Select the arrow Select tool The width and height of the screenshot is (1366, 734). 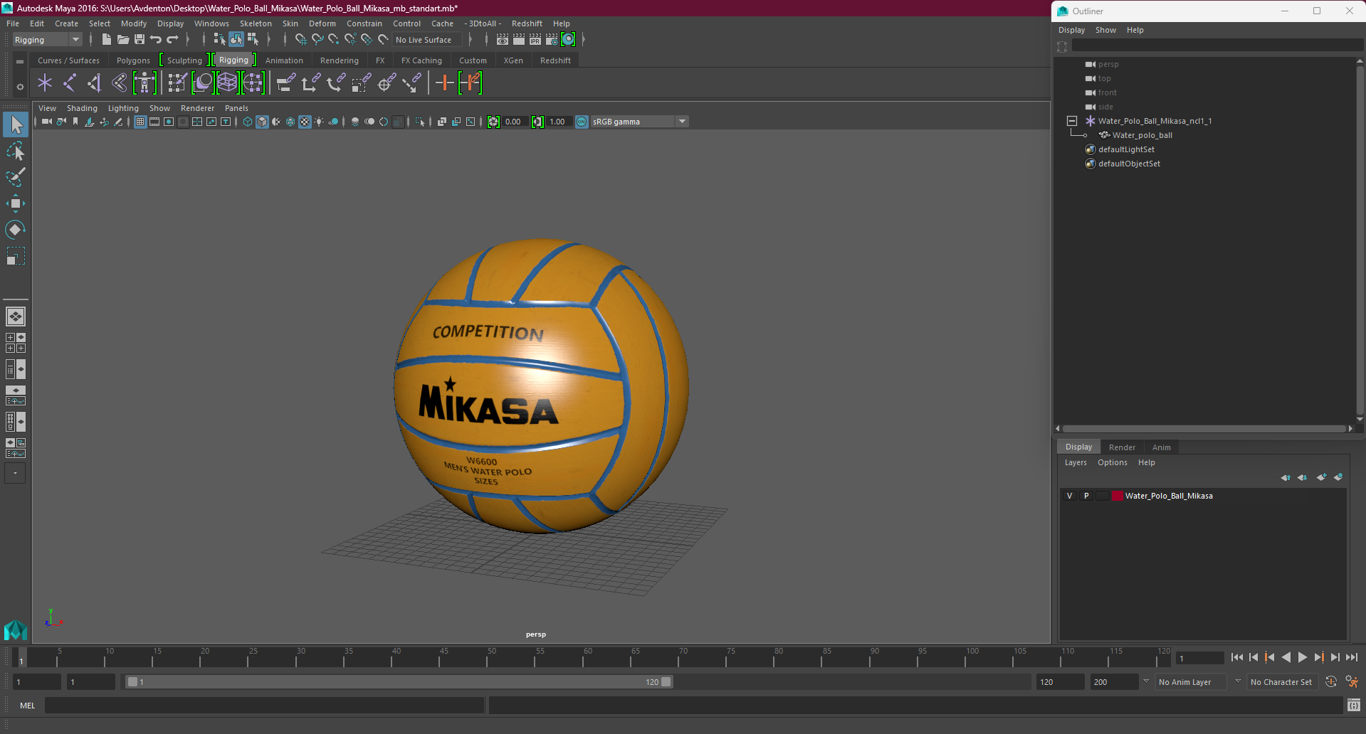coord(16,125)
